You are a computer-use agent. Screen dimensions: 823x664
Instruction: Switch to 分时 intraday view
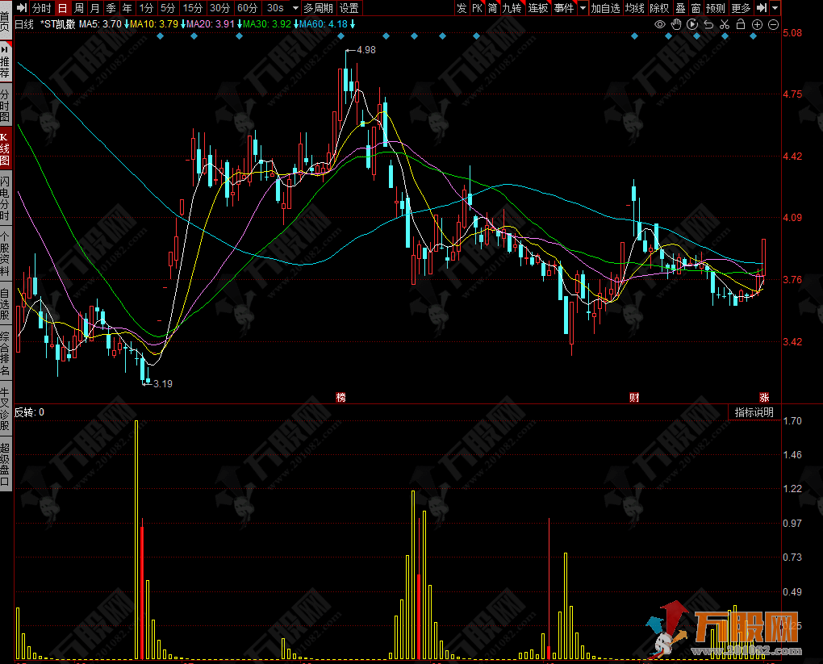click(41, 8)
